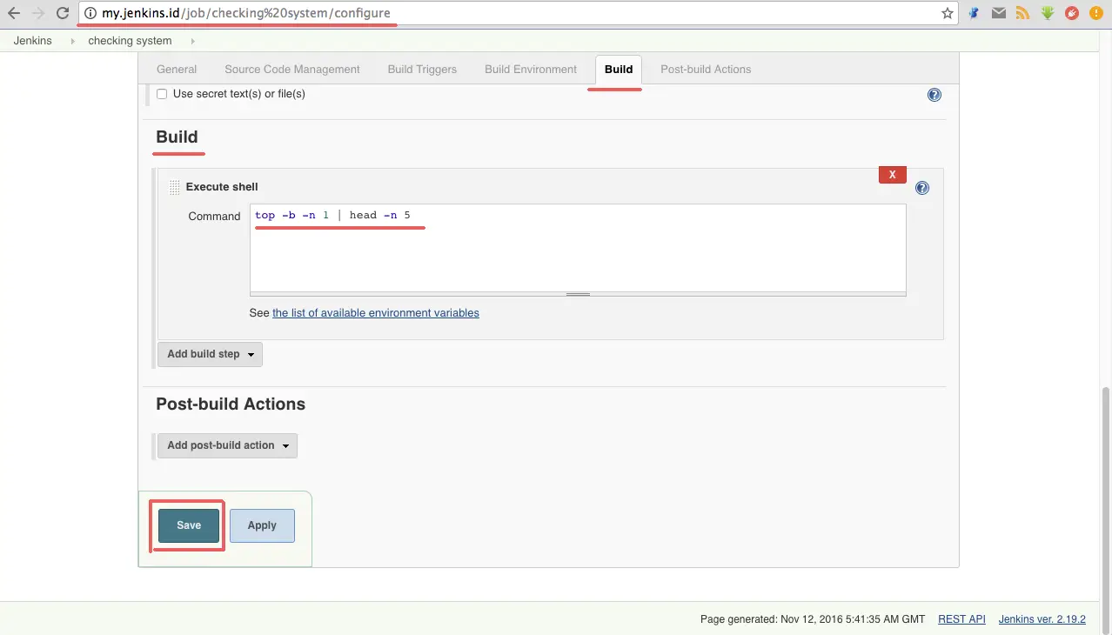
Task: Save the job configuration
Action: (189, 525)
